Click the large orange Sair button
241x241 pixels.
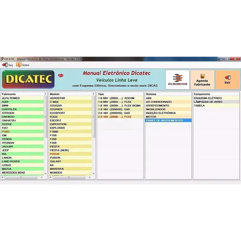click(227, 80)
